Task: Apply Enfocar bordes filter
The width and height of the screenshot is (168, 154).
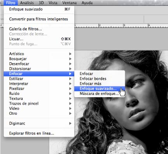Action: point(100,79)
